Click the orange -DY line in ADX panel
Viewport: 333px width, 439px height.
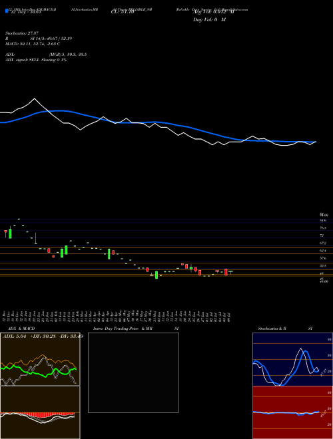43,356
